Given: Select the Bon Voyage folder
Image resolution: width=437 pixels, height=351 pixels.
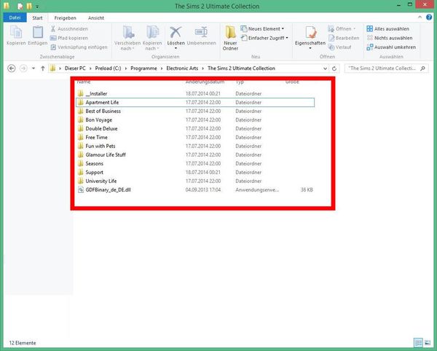Looking at the screenshot, I should point(195,119).
